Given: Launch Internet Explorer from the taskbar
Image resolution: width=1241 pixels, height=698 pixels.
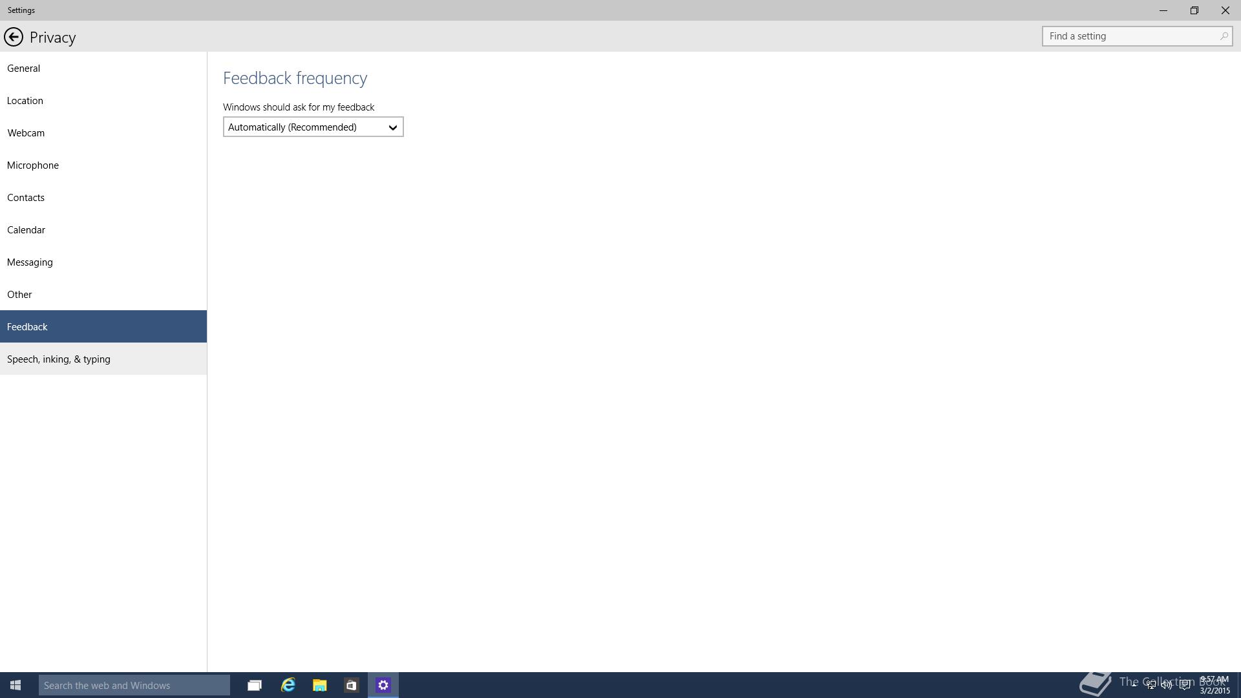Looking at the screenshot, I should 288,685.
